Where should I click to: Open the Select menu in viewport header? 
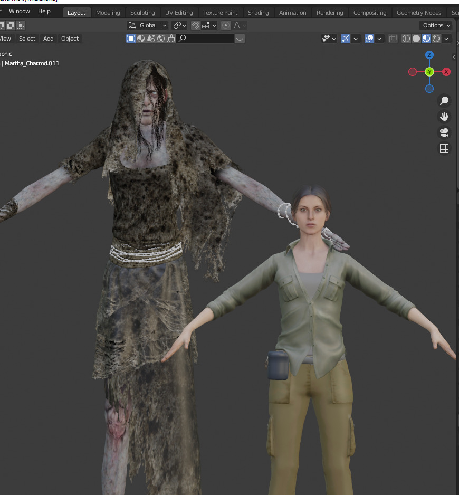coord(27,39)
